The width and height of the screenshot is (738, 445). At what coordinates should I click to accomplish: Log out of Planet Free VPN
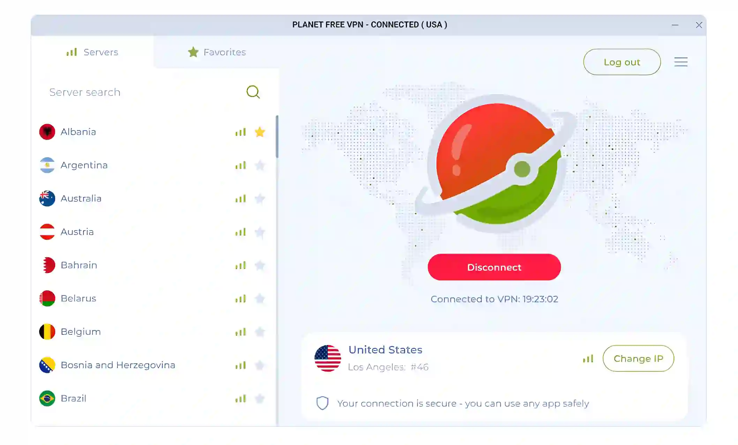[x=622, y=62]
